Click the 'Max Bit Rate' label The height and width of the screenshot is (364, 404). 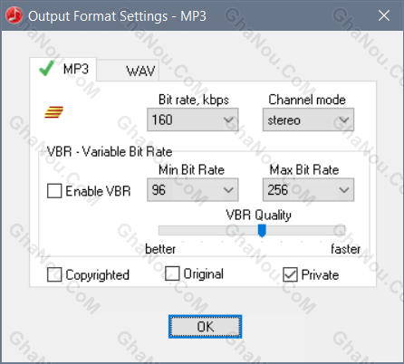click(304, 170)
